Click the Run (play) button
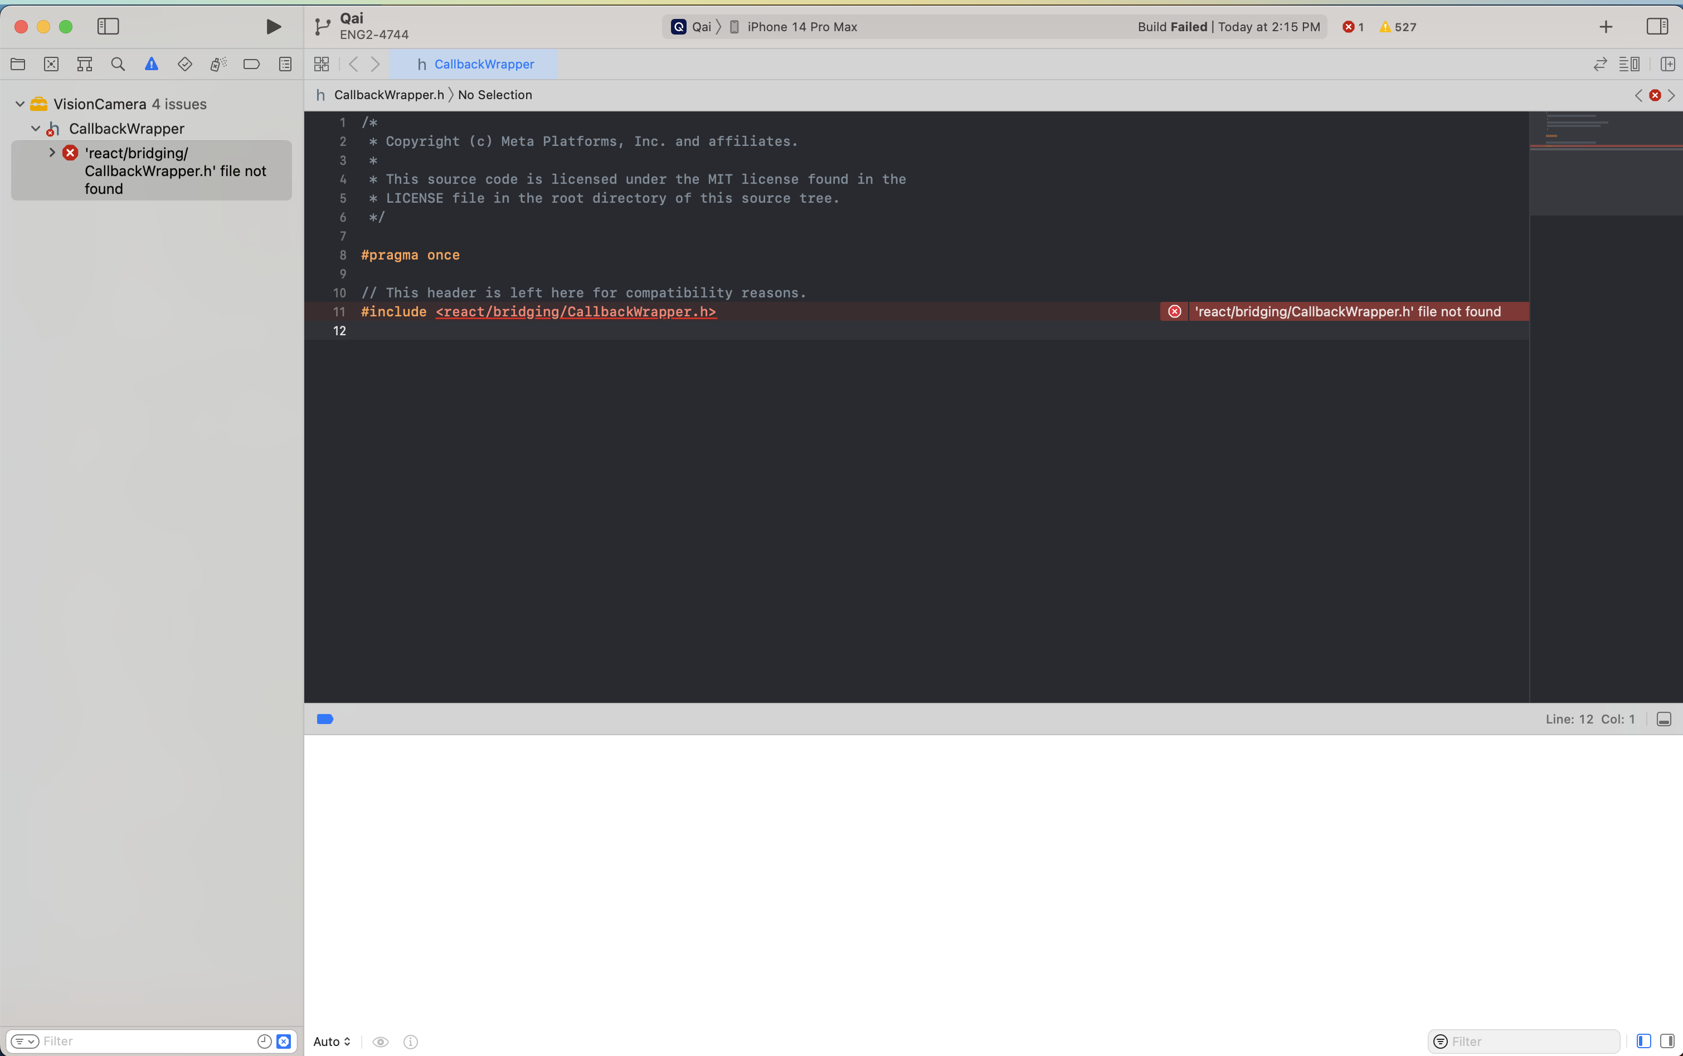The image size is (1683, 1056). click(x=273, y=27)
